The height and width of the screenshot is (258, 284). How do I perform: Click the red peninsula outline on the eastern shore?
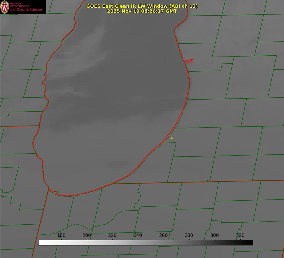point(189,61)
